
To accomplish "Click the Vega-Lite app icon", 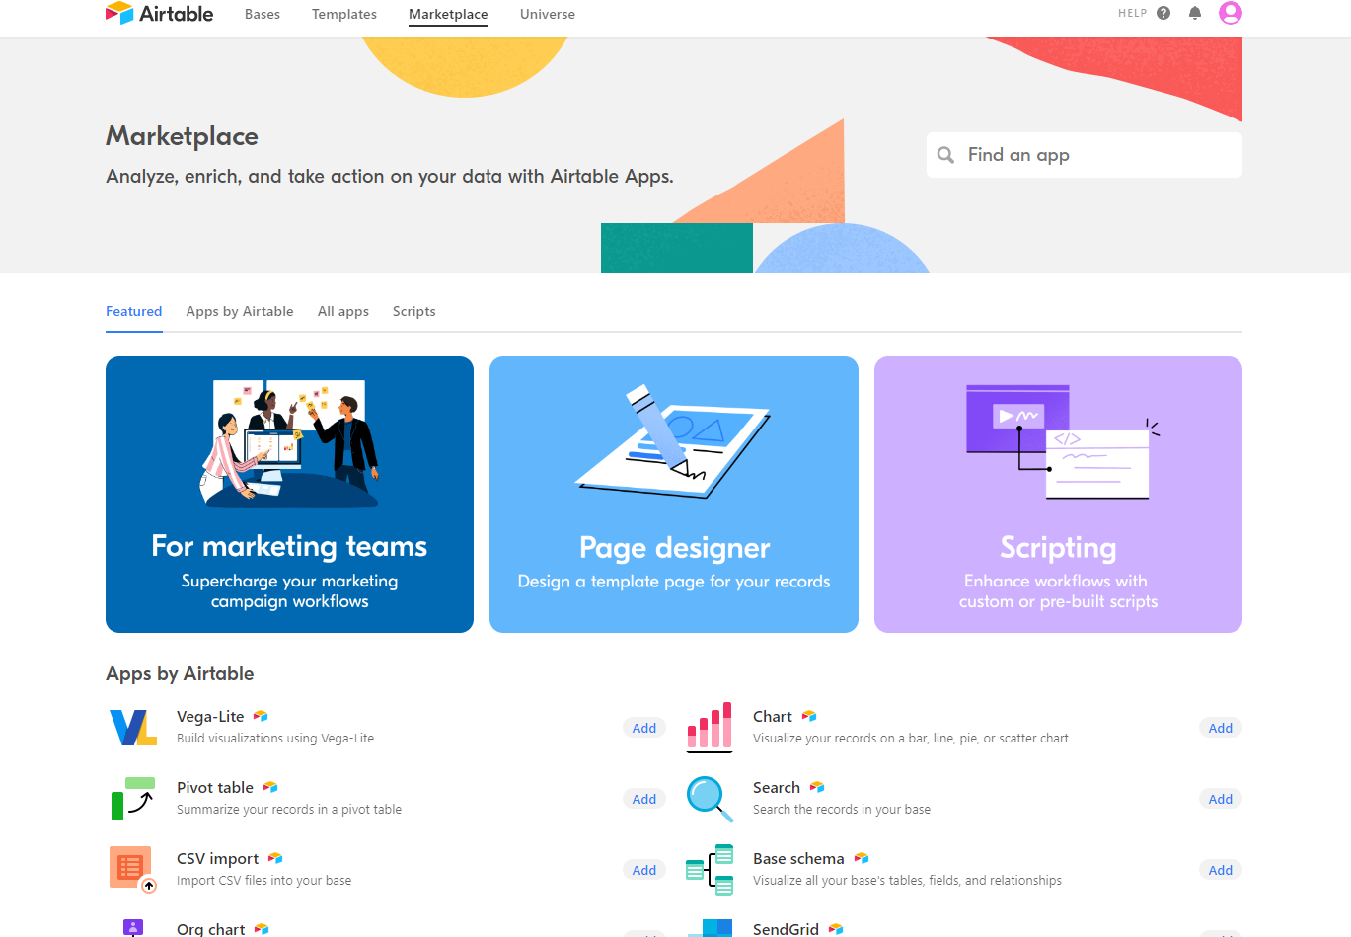I will tap(133, 727).
